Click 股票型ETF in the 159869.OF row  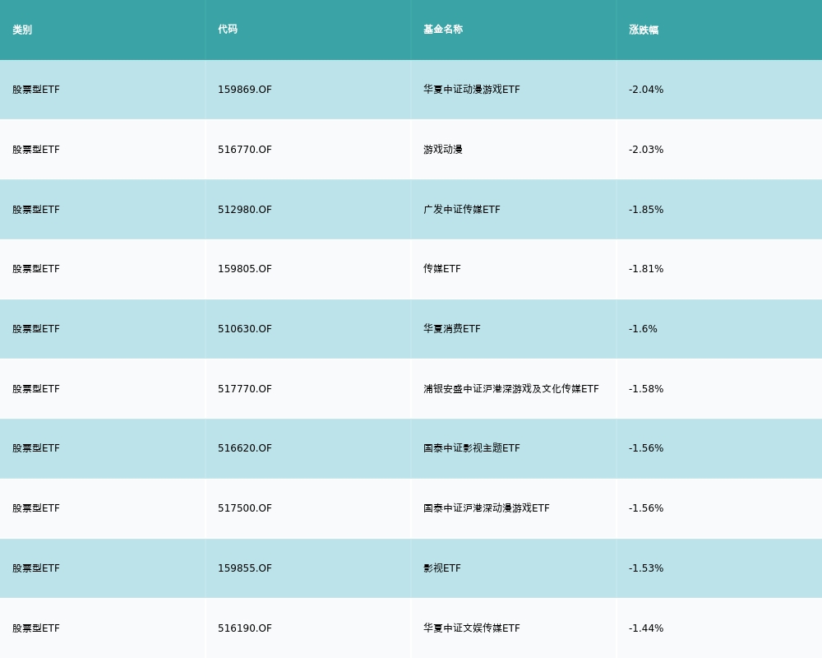[x=36, y=90]
